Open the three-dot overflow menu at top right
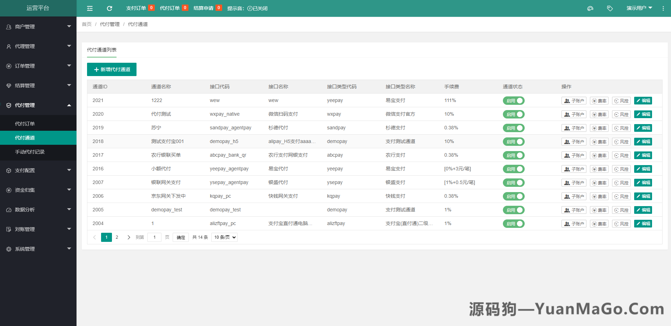Image resolution: width=671 pixels, height=326 pixels. click(663, 8)
